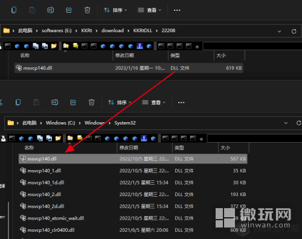The height and width of the screenshot is (239, 302).
Task: Expand the chevron after softwares (E:) in breadcrumb
Action: click(76, 31)
